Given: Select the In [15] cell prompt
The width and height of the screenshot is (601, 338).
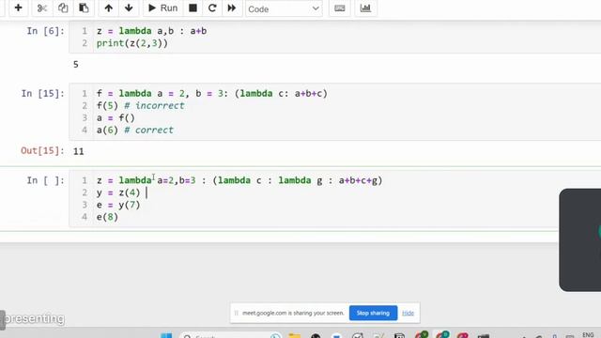Looking at the screenshot, I should [x=43, y=94].
